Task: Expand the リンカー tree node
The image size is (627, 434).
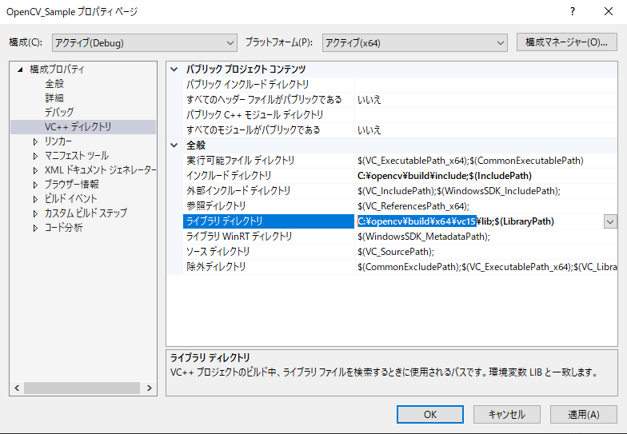Action: 35,141
